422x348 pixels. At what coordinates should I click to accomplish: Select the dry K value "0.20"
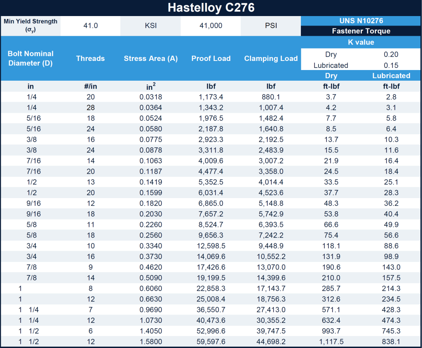391,54
